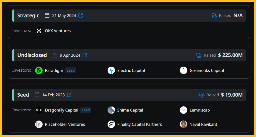Click the OKX Ventures logo icon
This screenshot has width=256, height=137.
(39, 31)
